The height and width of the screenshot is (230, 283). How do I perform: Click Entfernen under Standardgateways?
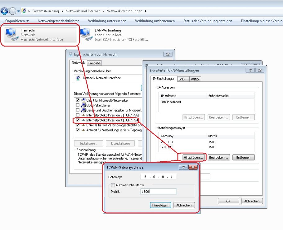244,158
